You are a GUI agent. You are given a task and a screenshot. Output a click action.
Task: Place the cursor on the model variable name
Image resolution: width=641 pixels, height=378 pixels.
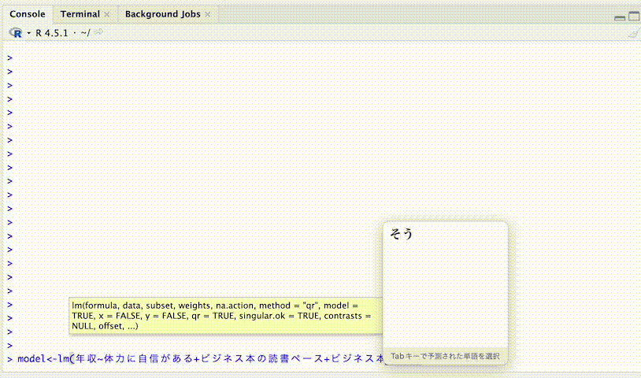click(31, 359)
